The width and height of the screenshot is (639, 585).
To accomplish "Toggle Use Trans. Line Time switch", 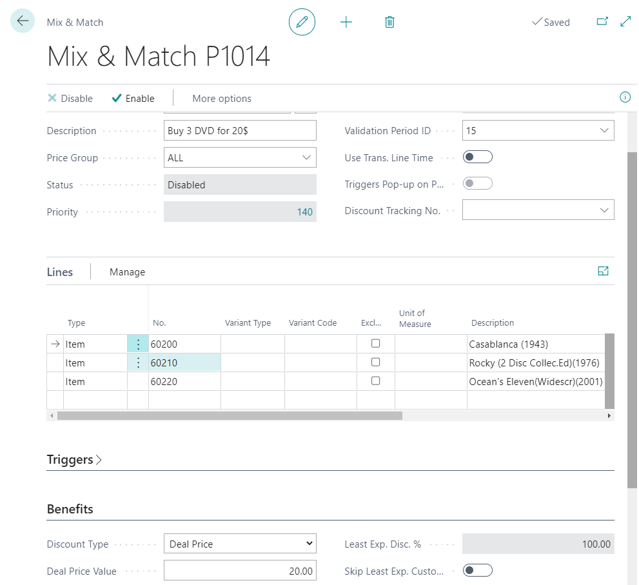I will [478, 157].
